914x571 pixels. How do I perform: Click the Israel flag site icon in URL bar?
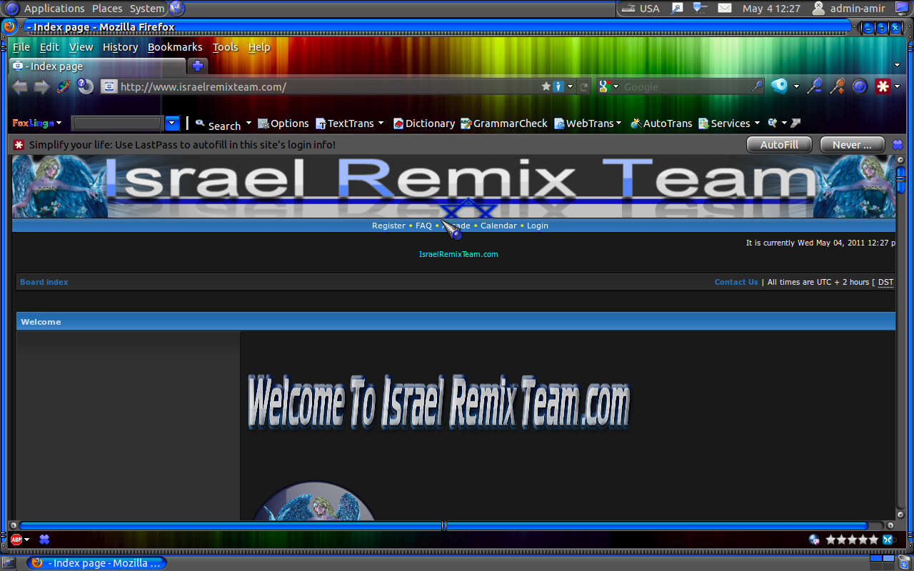click(109, 86)
